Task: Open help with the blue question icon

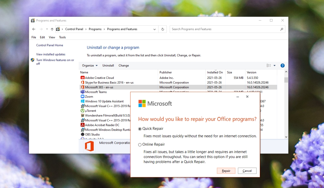Action: pos(282,65)
